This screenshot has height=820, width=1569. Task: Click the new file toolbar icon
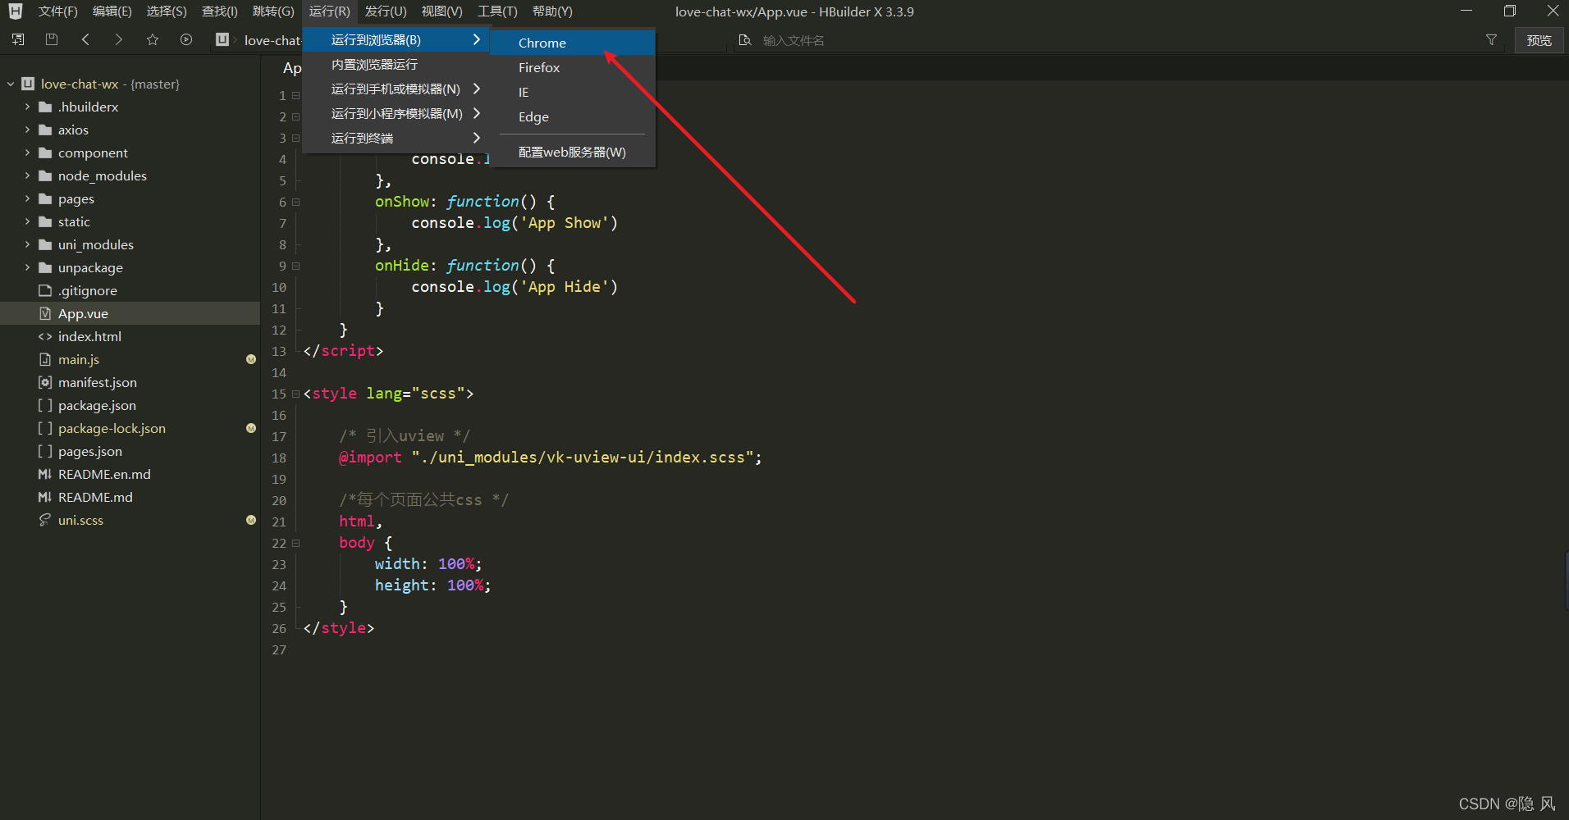click(18, 39)
